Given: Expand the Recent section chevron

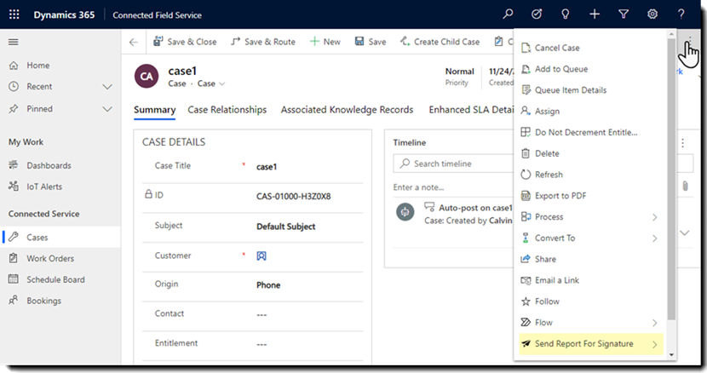Looking at the screenshot, I should (x=106, y=87).
